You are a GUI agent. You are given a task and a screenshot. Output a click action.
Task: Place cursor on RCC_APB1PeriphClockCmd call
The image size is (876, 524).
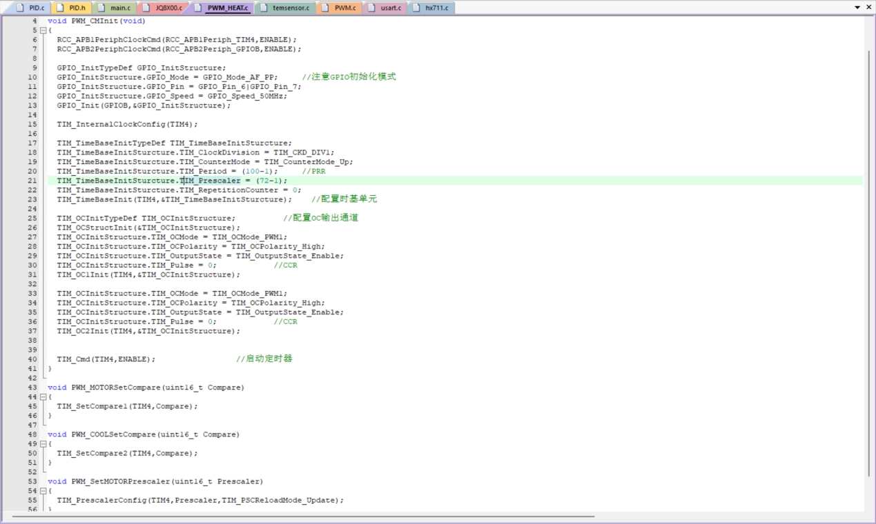[108, 40]
